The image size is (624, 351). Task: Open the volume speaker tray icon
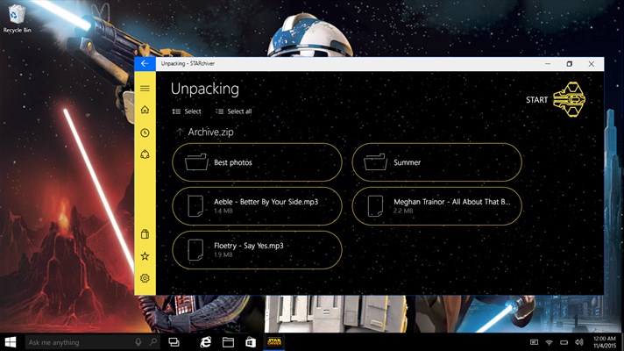(x=579, y=342)
